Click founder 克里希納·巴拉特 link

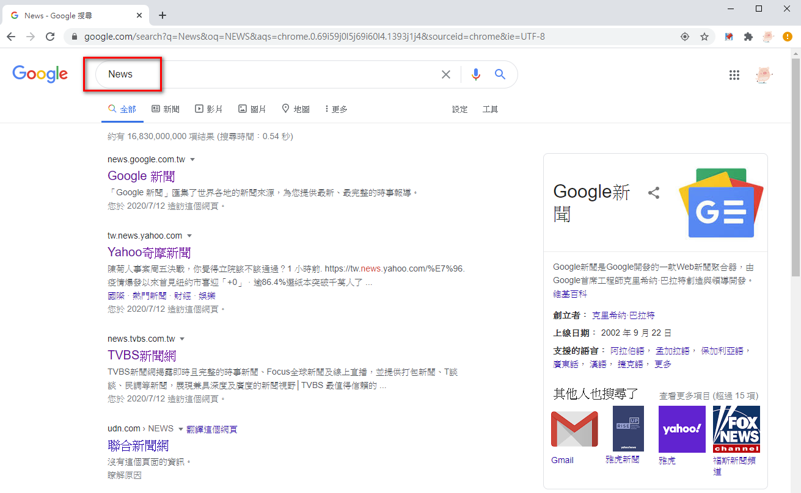[x=623, y=315]
